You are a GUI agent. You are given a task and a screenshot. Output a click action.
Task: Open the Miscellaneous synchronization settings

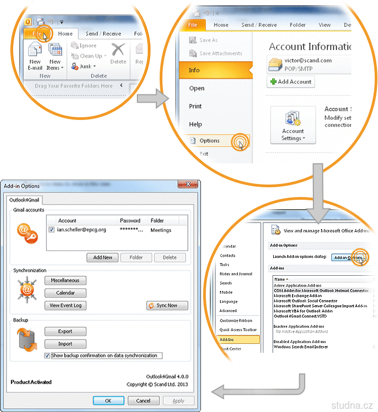[x=65, y=280]
